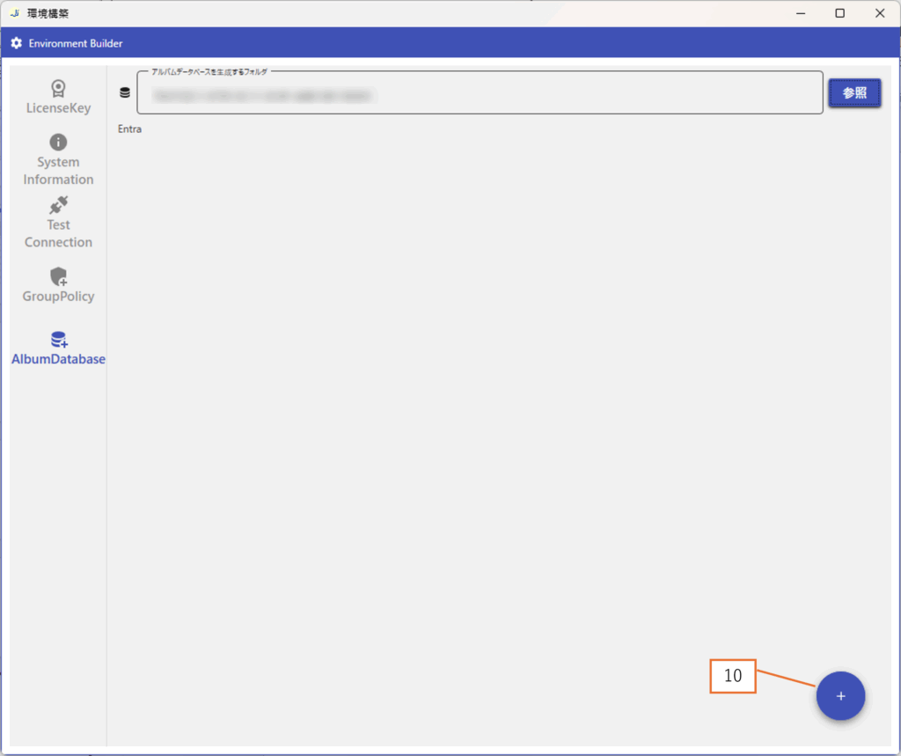Click the Environment Builder header title
The image size is (901, 756).
[76, 43]
